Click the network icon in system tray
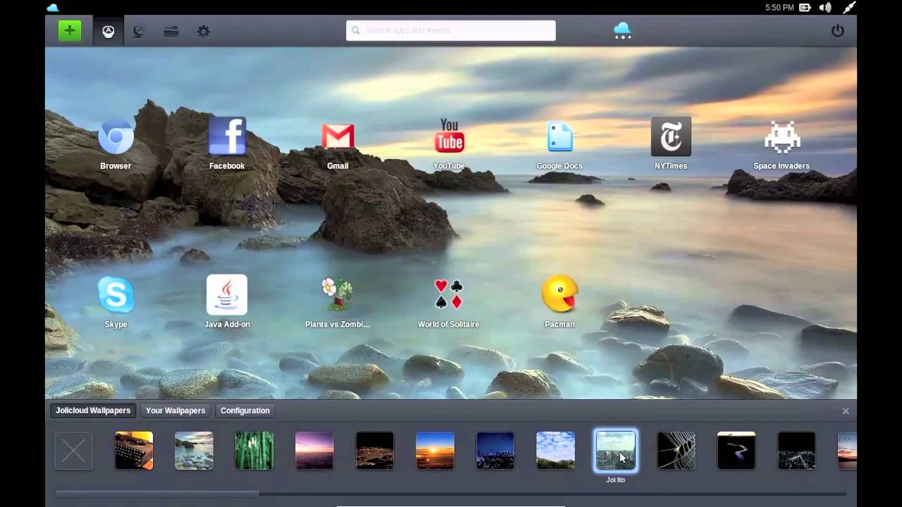The width and height of the screenshot is (902, 507). tap(849, 8)
